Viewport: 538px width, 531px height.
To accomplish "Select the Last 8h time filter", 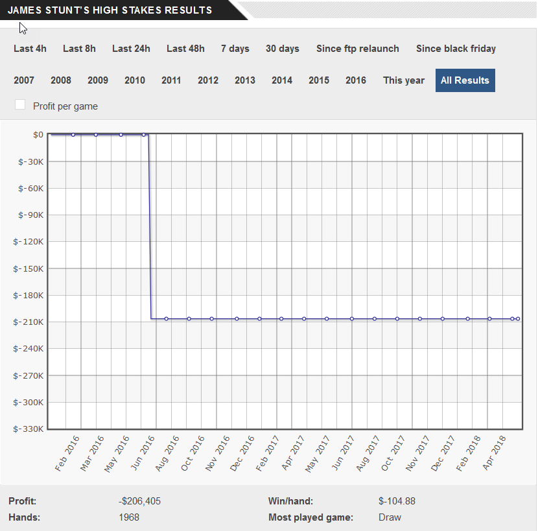I will (x=79, y=49).
